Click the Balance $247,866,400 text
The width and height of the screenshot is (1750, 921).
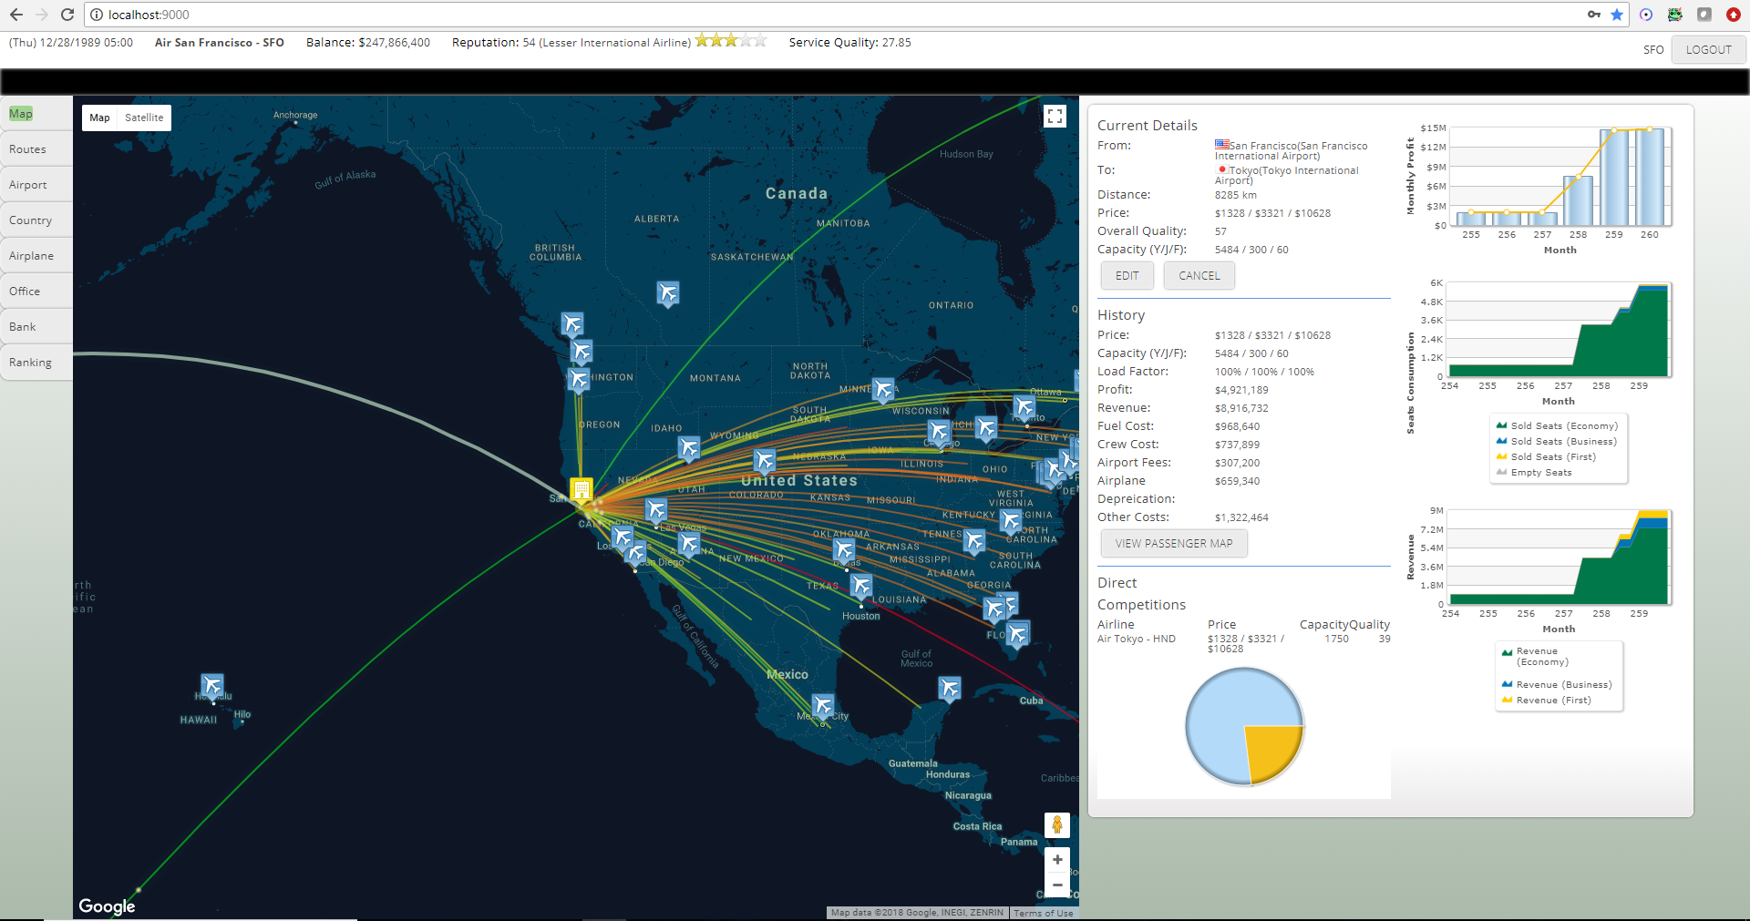tap(367, 43)
